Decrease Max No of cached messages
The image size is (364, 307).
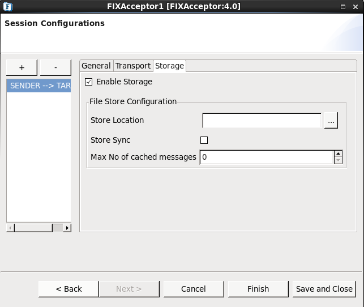point(339,160)
